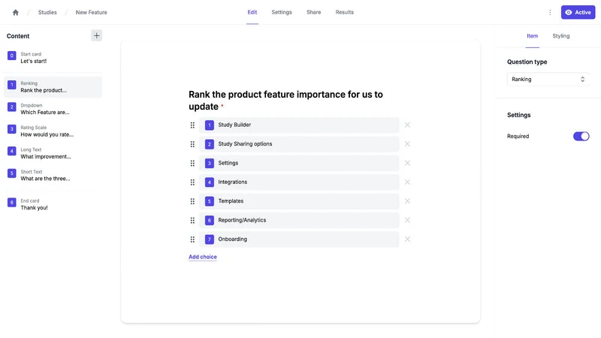Select the Long Text item What improvement
601x338 pixels.
(53, 153)
